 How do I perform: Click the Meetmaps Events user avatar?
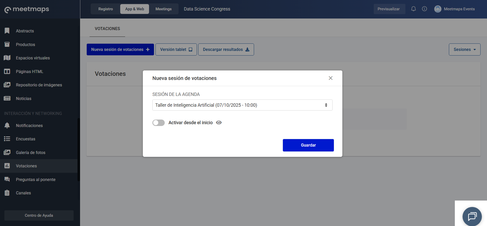tap(438, 9)
